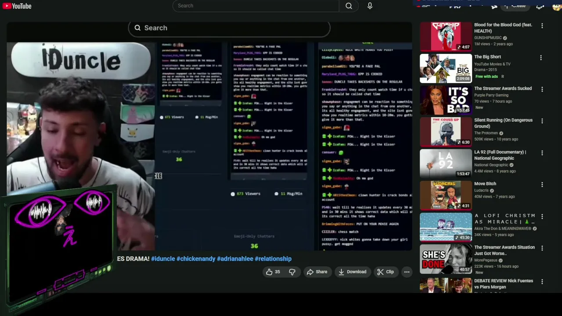Create a Clip of the video
Screen dimensions: 562x316
(385, 272)
